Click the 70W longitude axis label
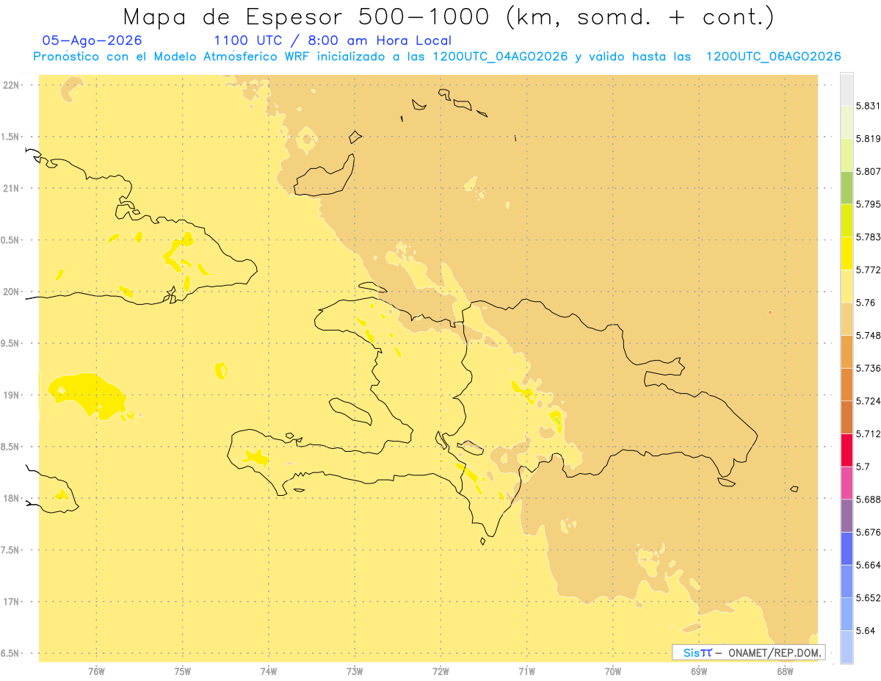Image resolution: width=881 pixels, height=681 pixels. pyautogui.click(x=613, y=671)
